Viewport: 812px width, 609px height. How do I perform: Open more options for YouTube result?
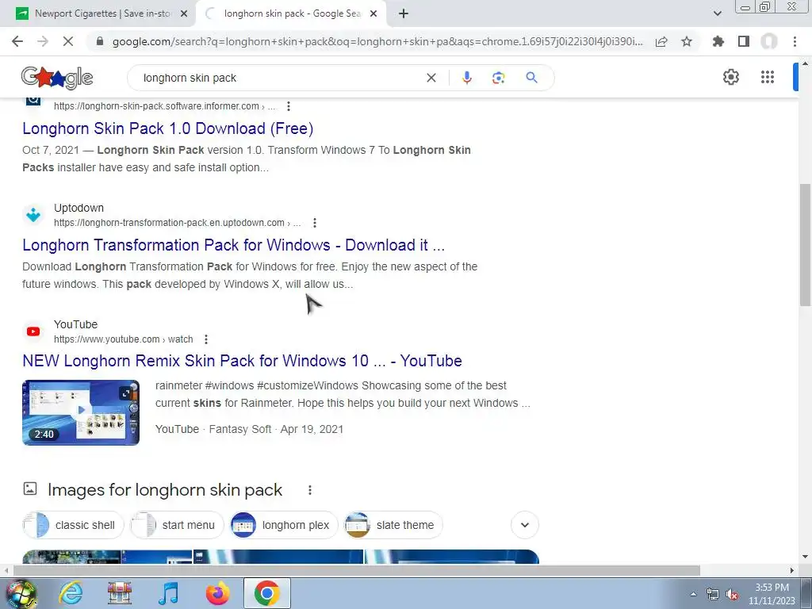coord(206,339)
